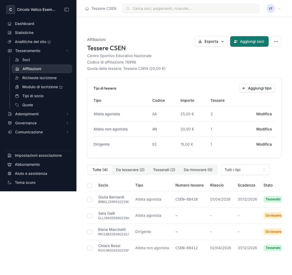Viewport: 292px width, 275px height.
Task: Expand the Governance section chevron
Action: pyautogui.click(x=67, y=123)
